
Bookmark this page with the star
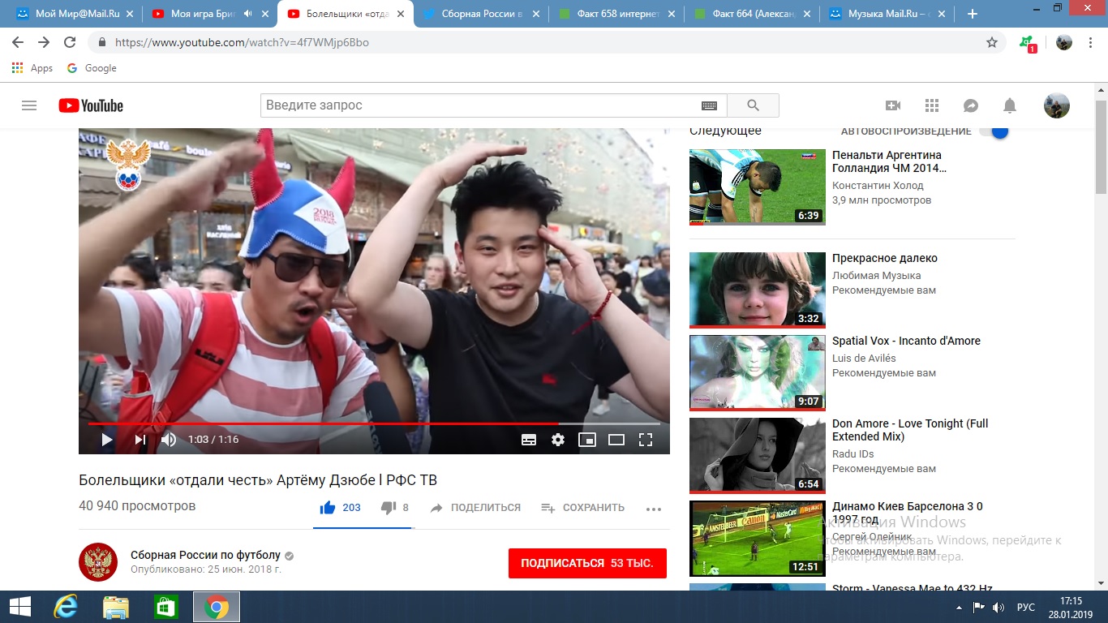tap(991, 42)
